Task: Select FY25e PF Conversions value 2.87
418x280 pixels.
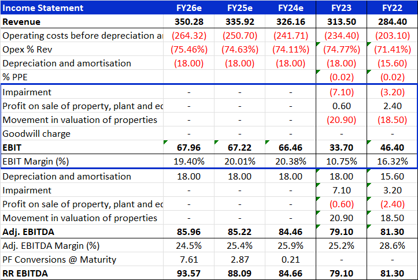Action: [239, 260]
